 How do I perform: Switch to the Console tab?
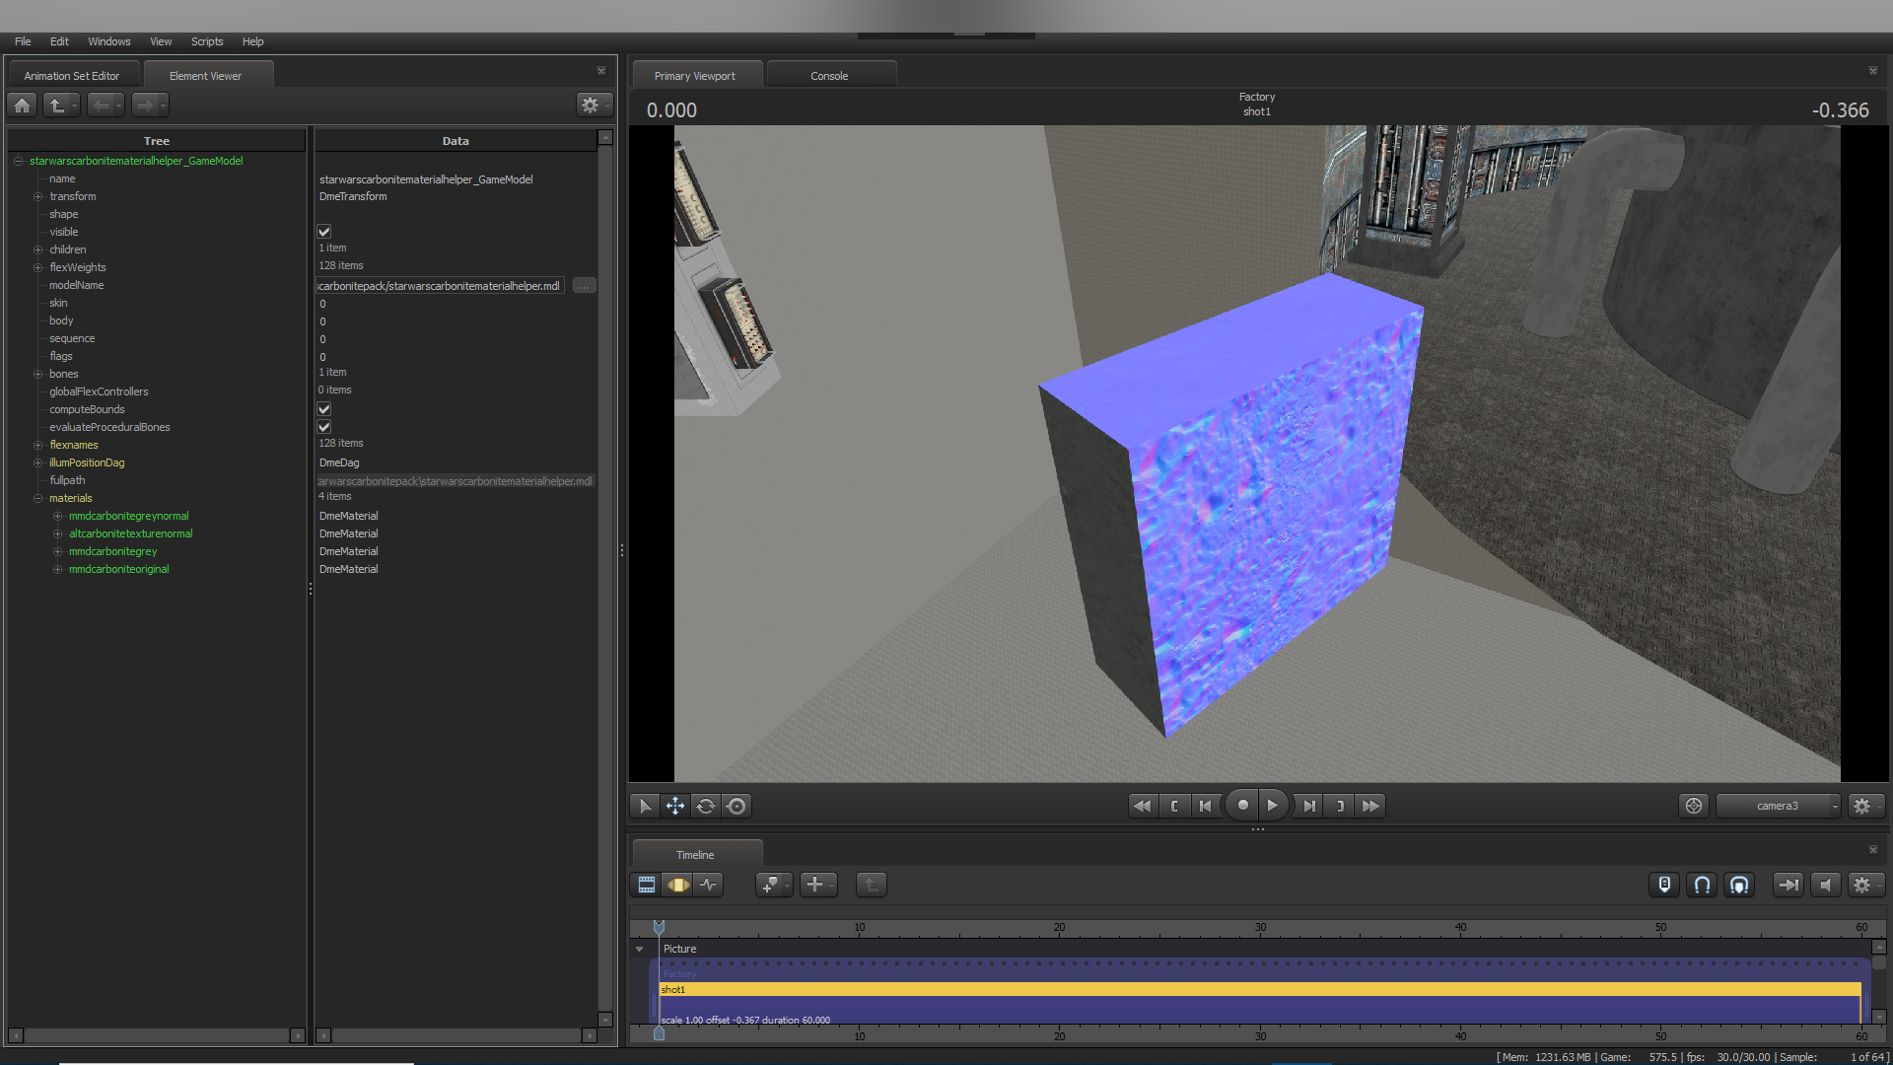pos(829,76)
